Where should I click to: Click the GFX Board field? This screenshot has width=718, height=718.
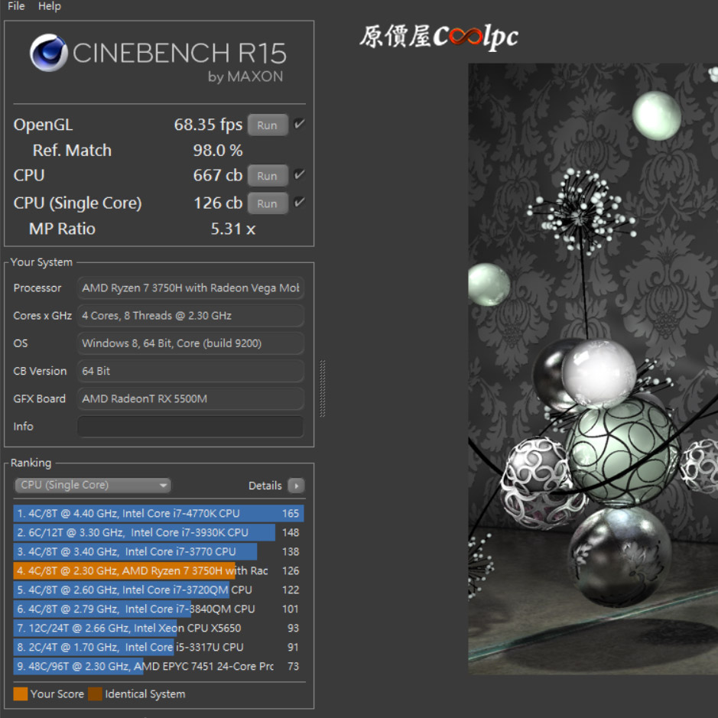click(x=190, y=399)
